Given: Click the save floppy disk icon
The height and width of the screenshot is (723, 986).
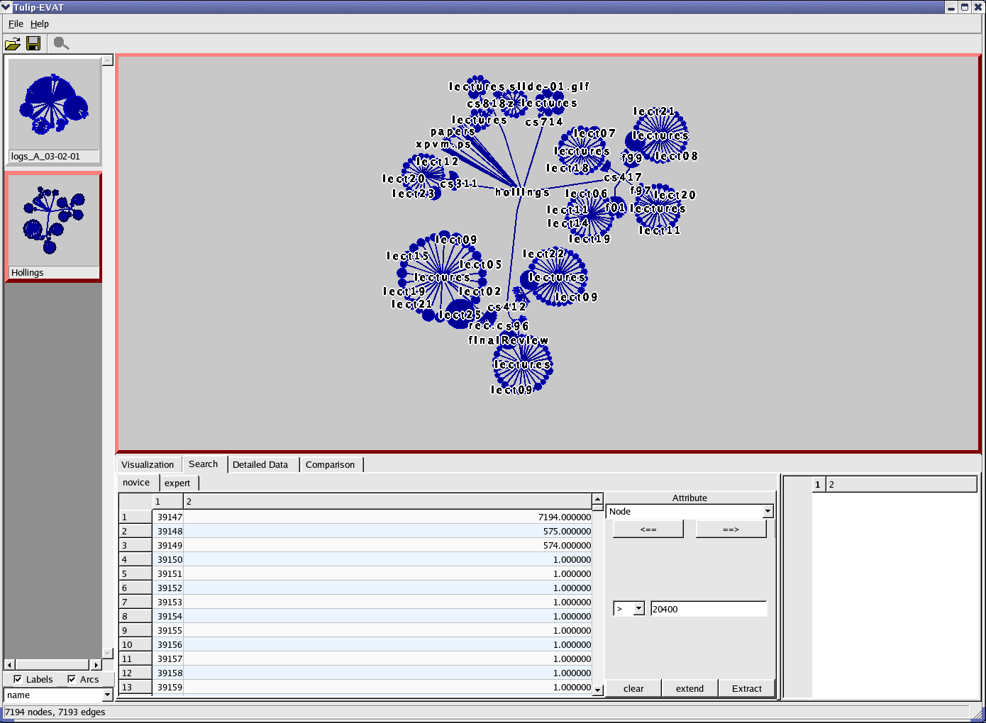Looking at the screenshot, I should [33, 44].
